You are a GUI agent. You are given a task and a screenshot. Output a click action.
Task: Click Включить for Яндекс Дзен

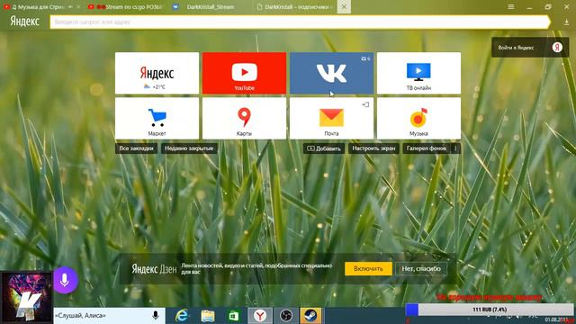point(368,268)
